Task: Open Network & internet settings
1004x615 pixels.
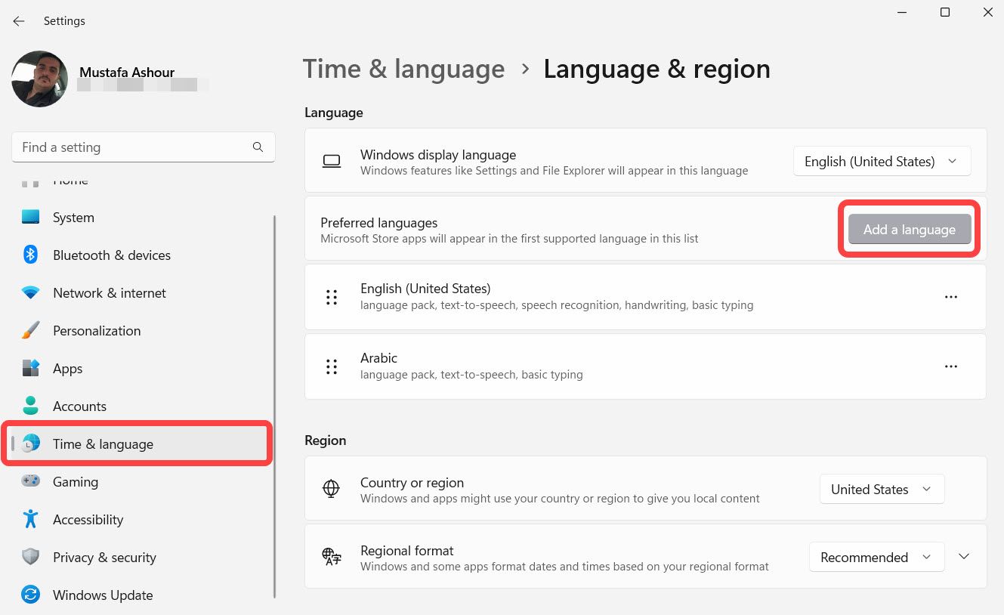Action: point(109,293)
